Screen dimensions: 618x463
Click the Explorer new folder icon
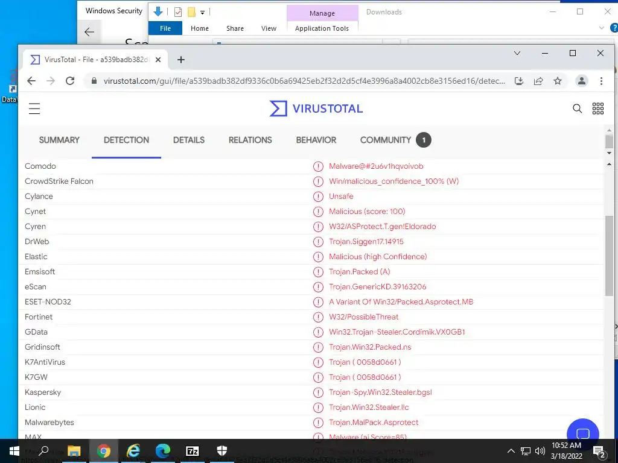[x=191, y=12]
